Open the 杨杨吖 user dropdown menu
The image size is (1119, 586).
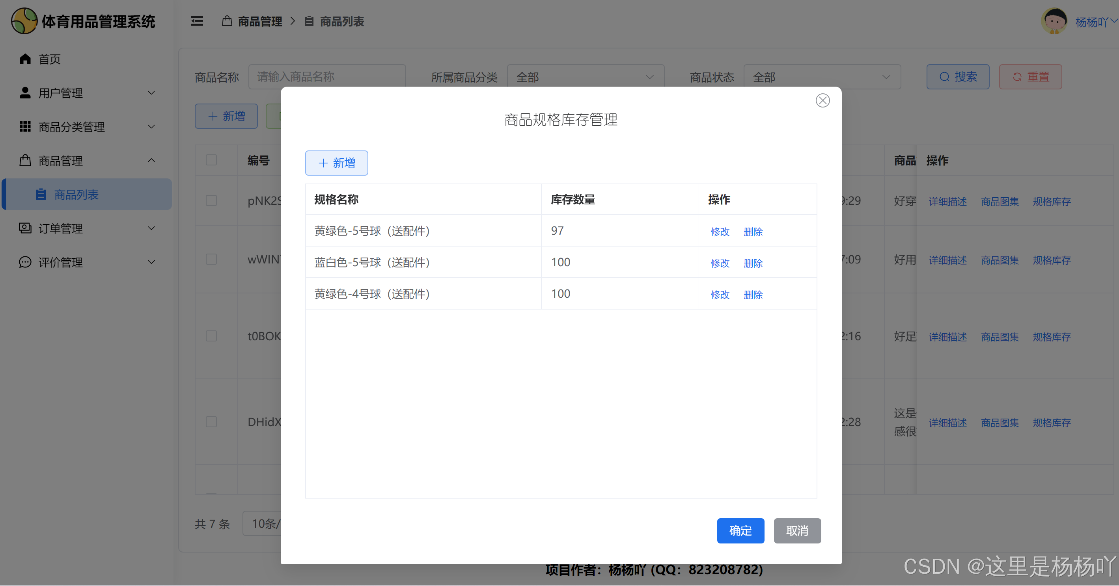tap(1096, 22)
